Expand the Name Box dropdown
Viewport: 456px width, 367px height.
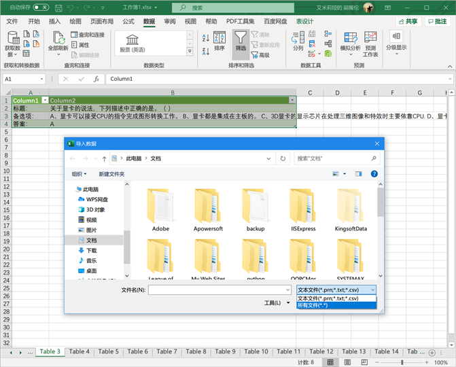tap(41, 79)
